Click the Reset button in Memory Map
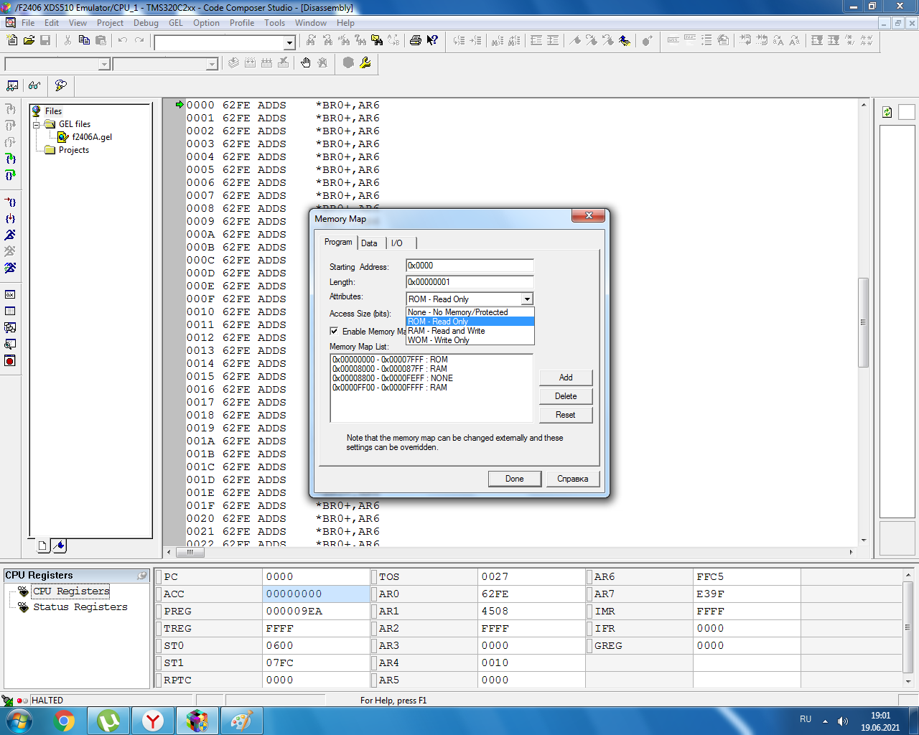919x735 pixels. tap(566, 415)
